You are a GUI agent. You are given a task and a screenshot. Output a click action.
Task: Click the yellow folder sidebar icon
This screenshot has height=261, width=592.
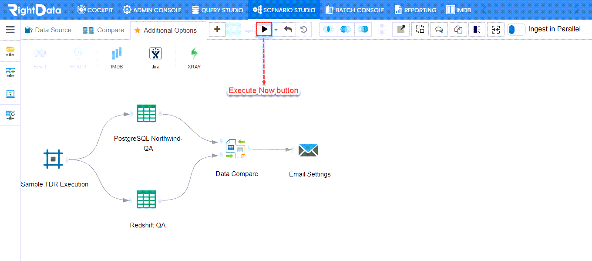click(x=10, y=51)
